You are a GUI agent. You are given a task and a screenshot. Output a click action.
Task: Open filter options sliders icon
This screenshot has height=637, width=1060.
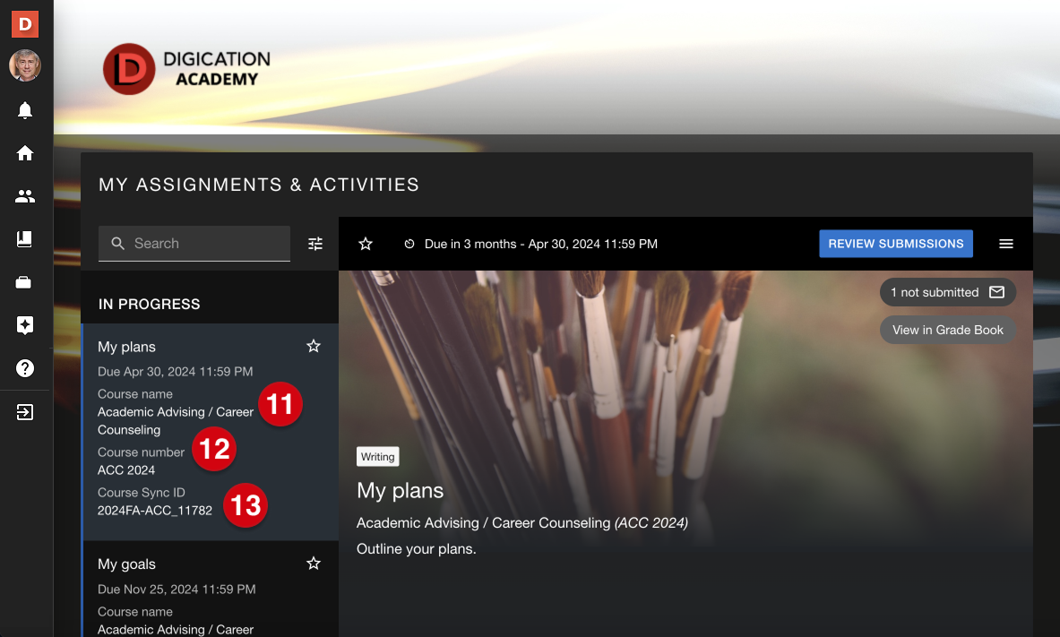click(x=315, y=244)
